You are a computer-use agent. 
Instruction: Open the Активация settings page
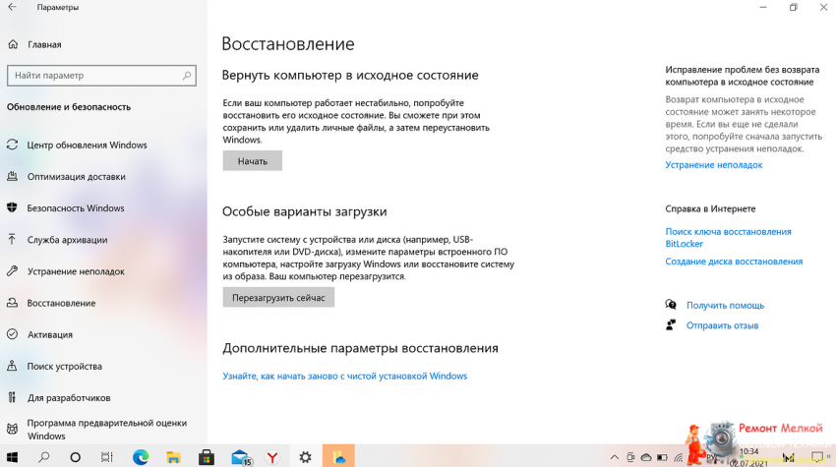(49, 334)
